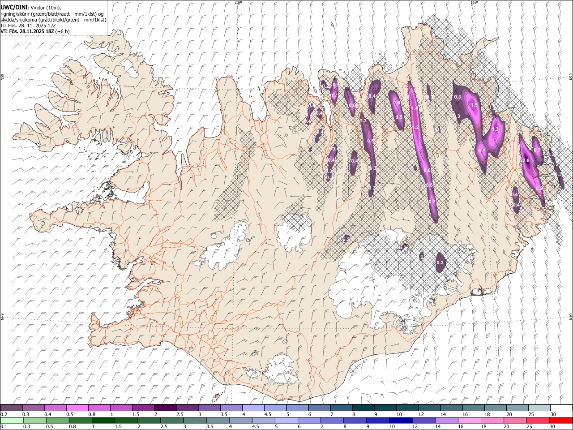Click the rain legend swatch starting at 8
This screenshot has width=573, height=430.
coord(355,420)
